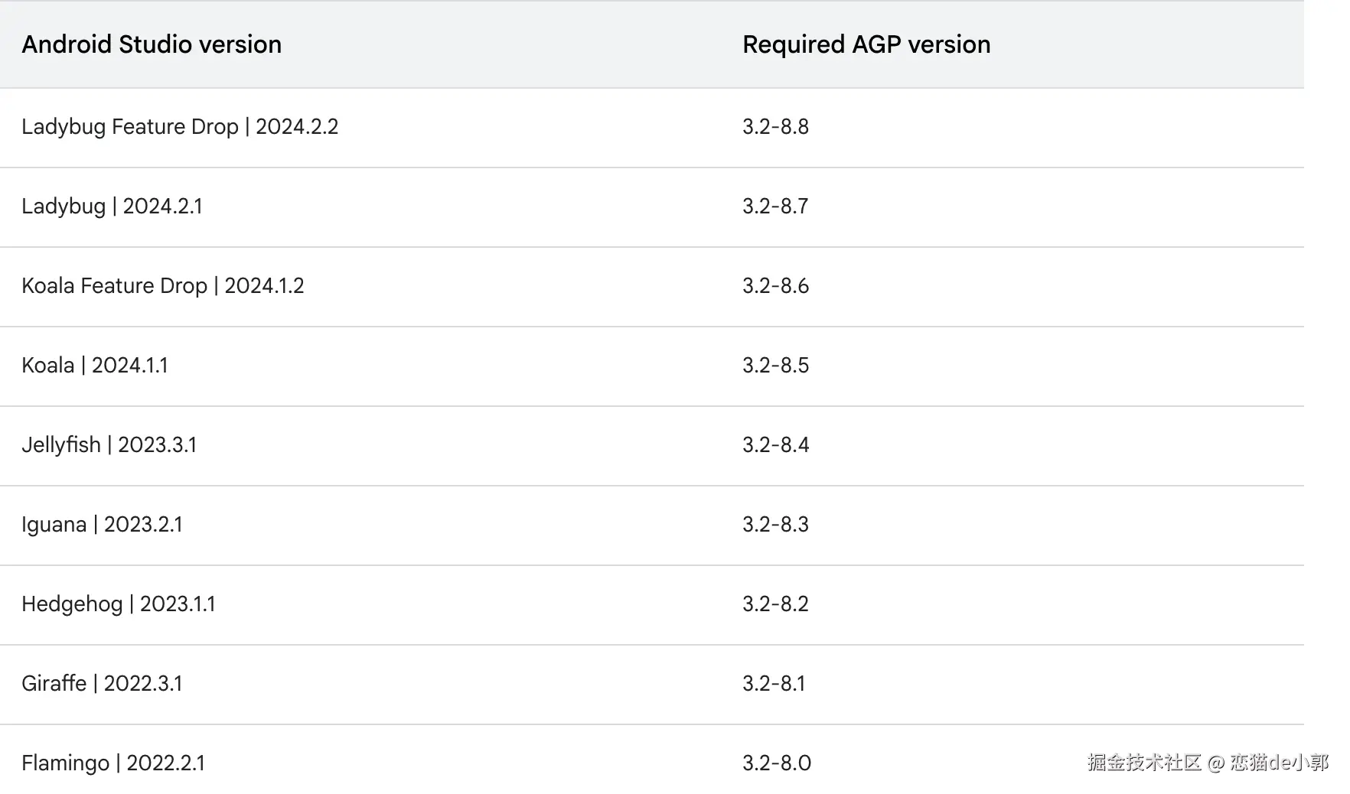Select the "Koala Feature Drop | 2024.1.2" cell
This screenshot has height=794, width=1350.
click(162, 285)
